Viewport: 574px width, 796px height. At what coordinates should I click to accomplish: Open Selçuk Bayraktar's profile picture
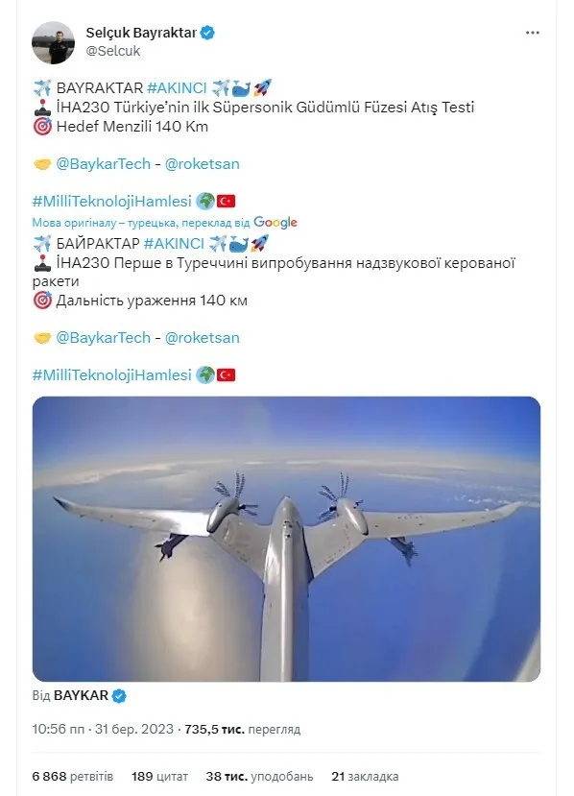[x=56, y=36]
